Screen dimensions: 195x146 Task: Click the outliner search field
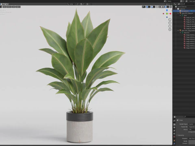click(x=189, y=4)
